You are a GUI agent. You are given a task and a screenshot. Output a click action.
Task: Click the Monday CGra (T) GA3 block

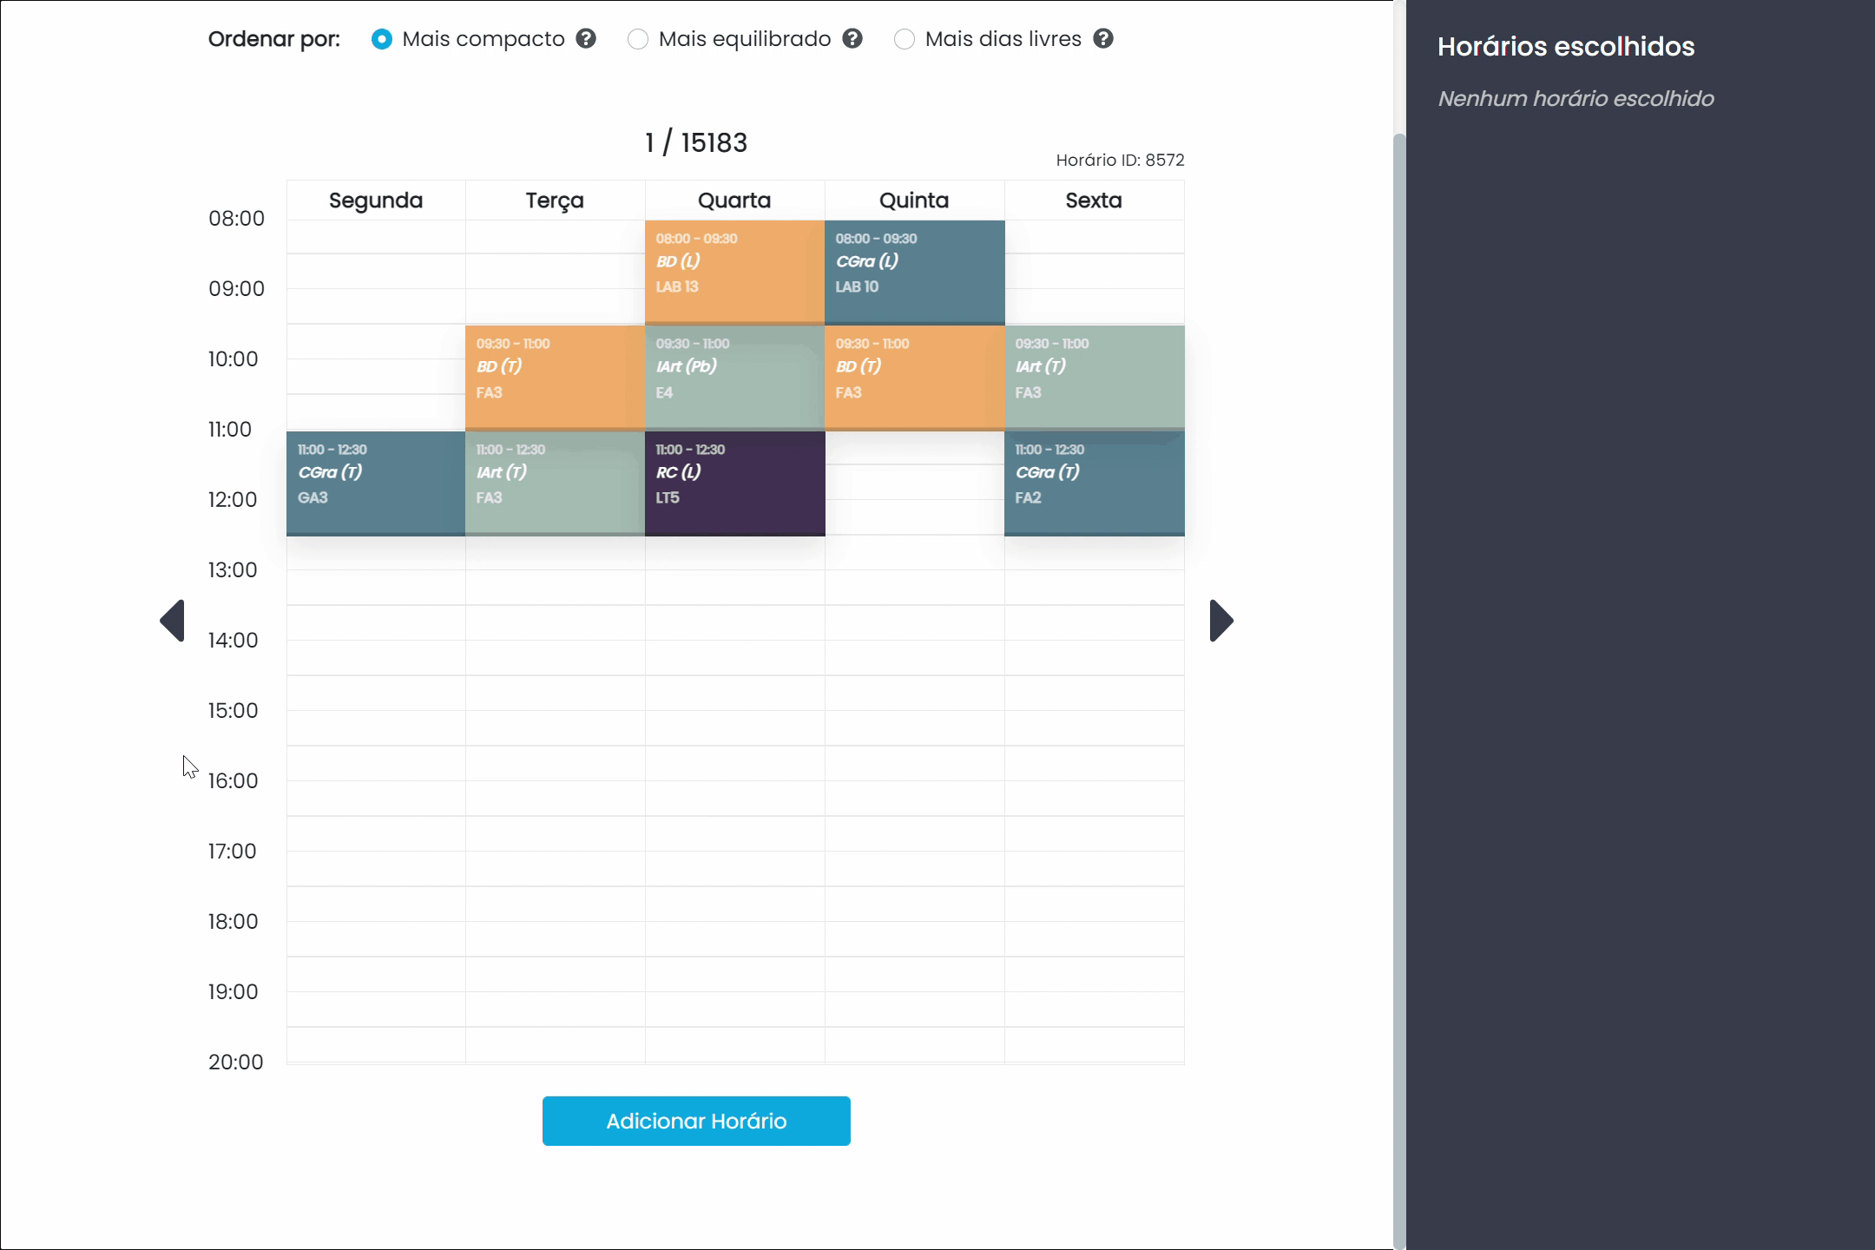pyautogui.click(x=375, y=484)
